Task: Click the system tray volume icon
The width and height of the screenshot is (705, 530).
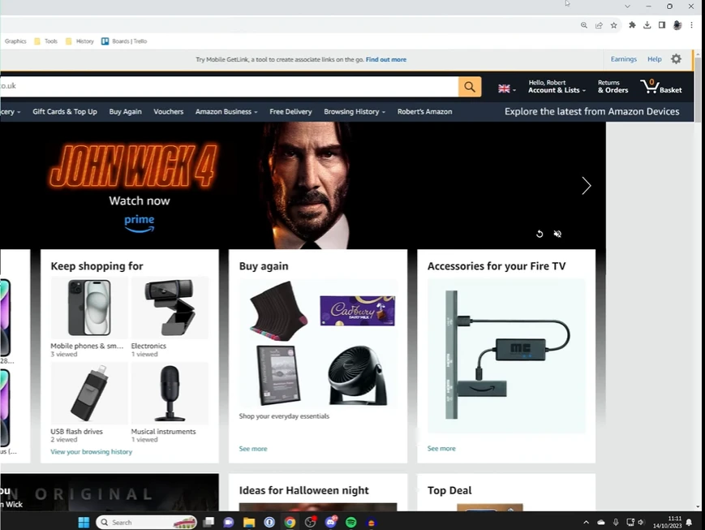Action: [641, 523]
